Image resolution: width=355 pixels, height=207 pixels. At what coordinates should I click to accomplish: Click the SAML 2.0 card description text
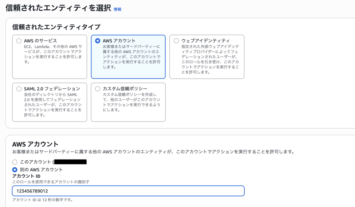pos(53,105)
